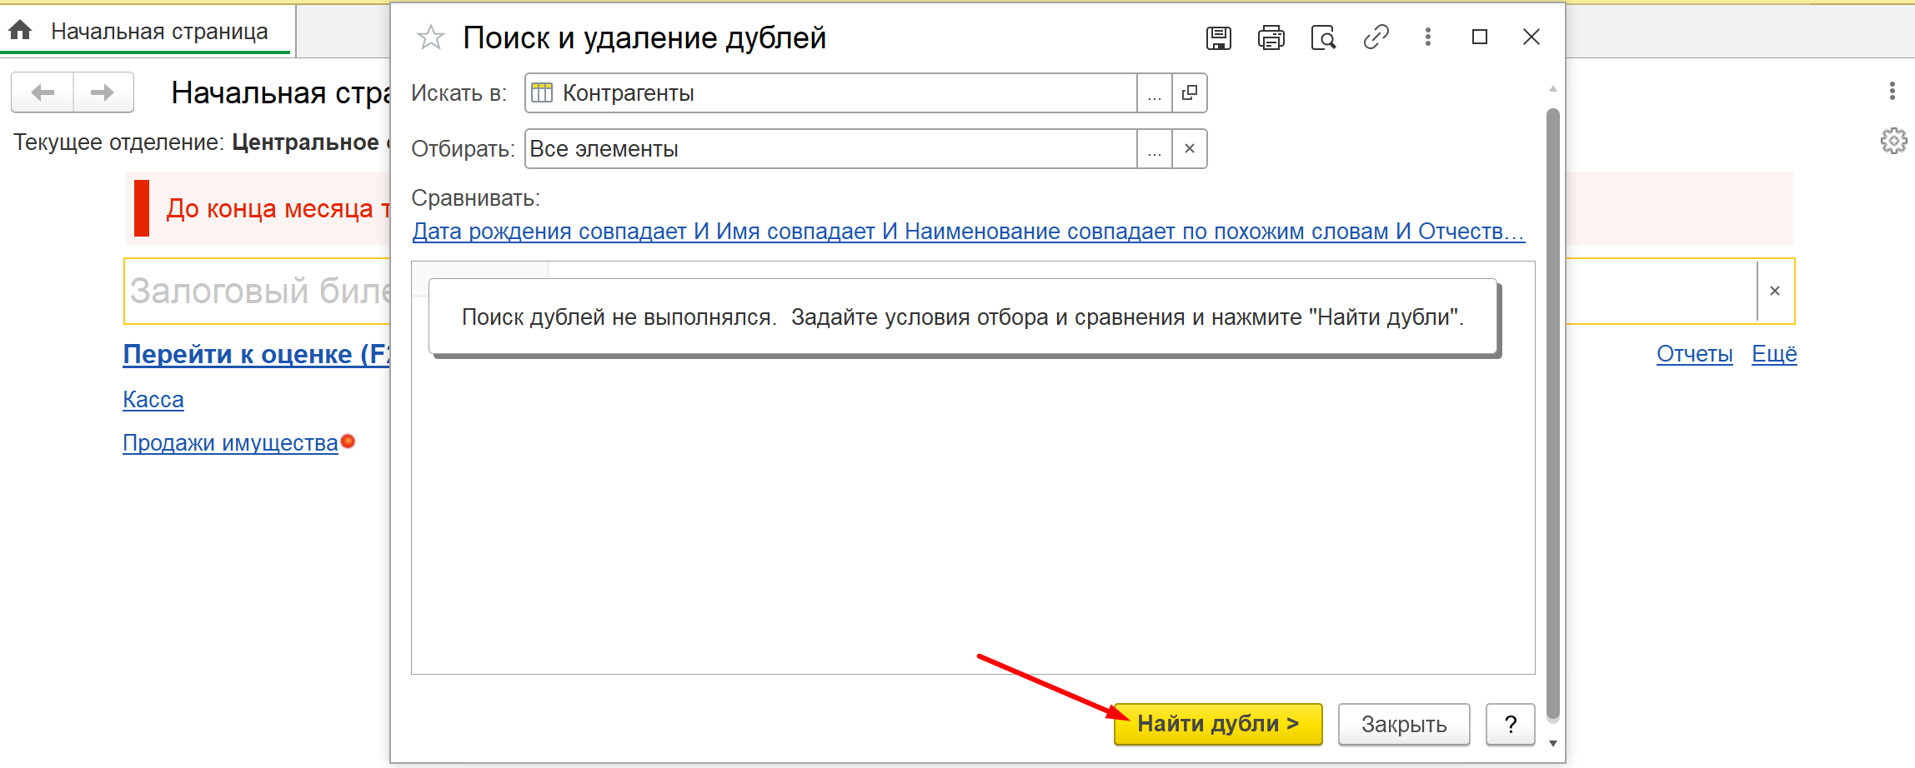Open the Контрагенты item in new window
Screen dimensions: 1915x768
click(x=1190, y=92)
